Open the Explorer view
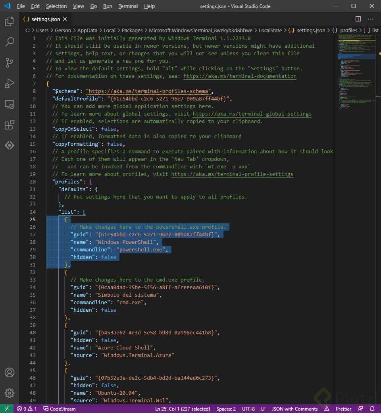381x413 pixels. pyautogui.click(x=10, y=22)
